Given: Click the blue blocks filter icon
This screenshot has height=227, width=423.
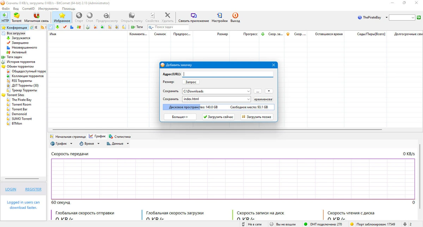Looking at the screenshot, I should (x=72, y=27).
